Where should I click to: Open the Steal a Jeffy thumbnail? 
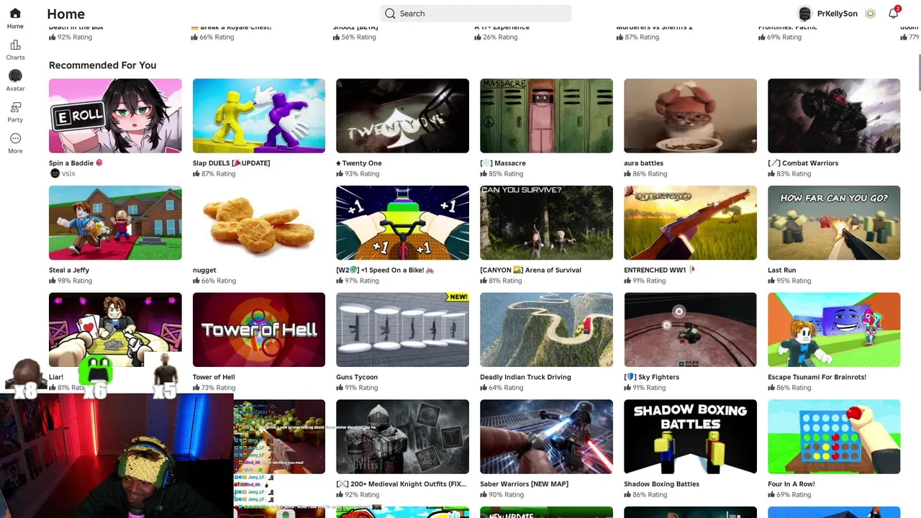[x=115, y=223]
